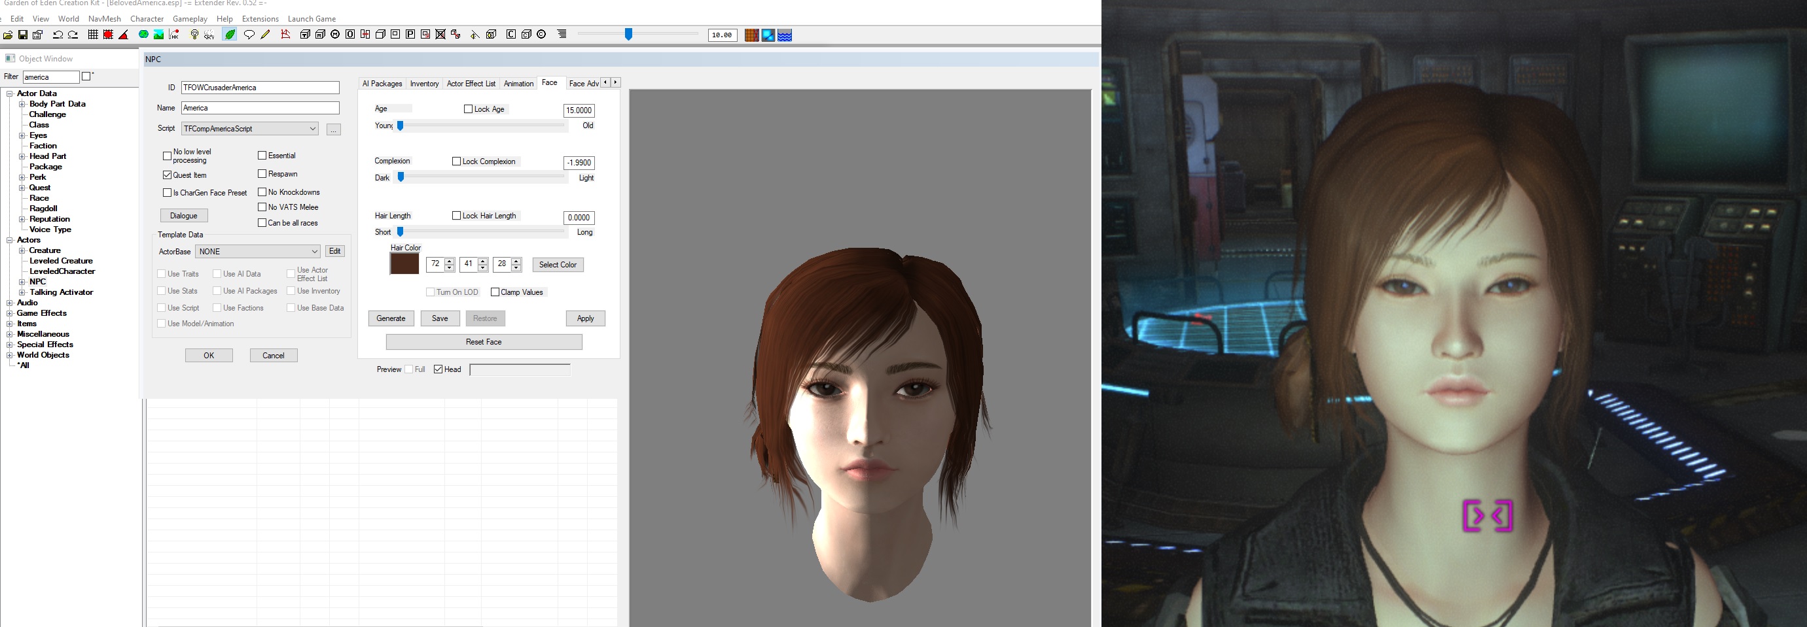Click the Age Young-Old slider handle

click(x=401, y=126)
